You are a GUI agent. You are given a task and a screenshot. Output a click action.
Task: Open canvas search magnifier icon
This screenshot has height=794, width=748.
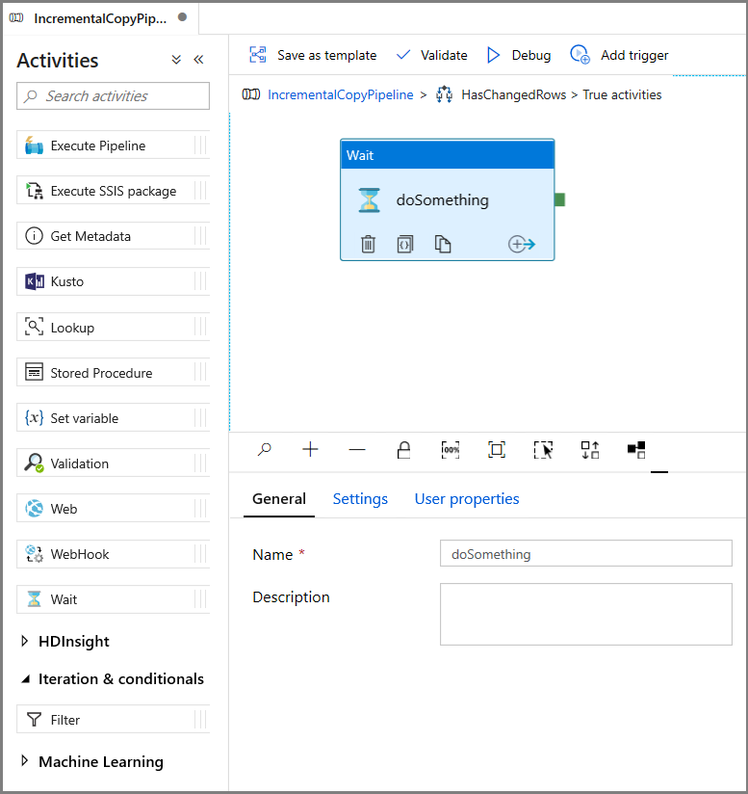click(264, 449)
